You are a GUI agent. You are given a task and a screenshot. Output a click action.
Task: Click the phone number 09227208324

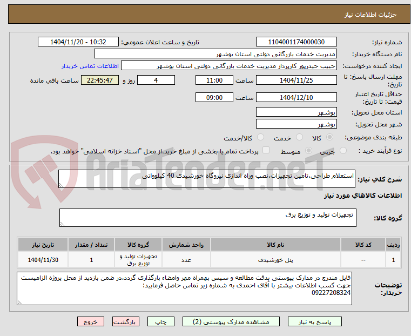tap(331, 293)
